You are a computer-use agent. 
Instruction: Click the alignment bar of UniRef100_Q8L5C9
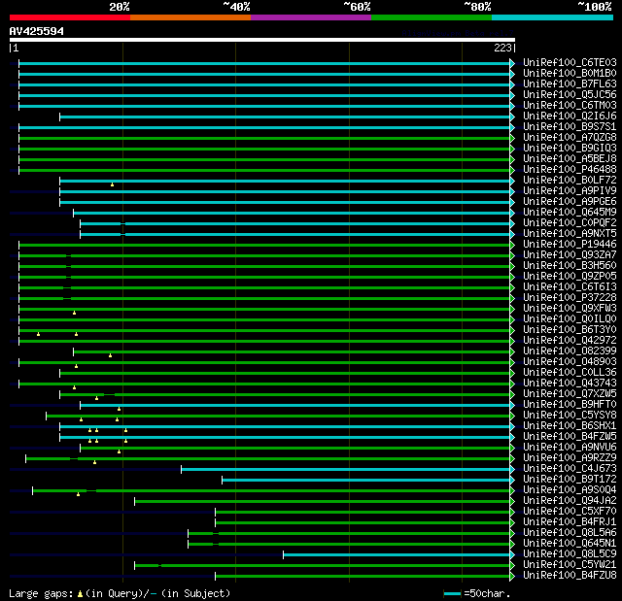[397, 555]
